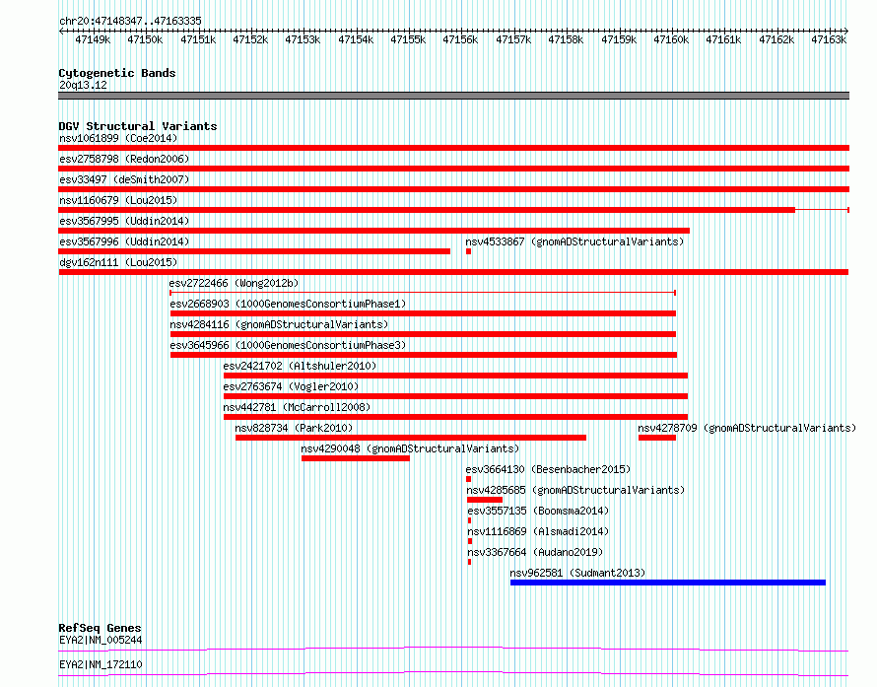Open the esv3567996 (Uddin2014) variant label
The height and width of the screenshot is (687, 877).
pyautogui.click(x=124, y=241)
